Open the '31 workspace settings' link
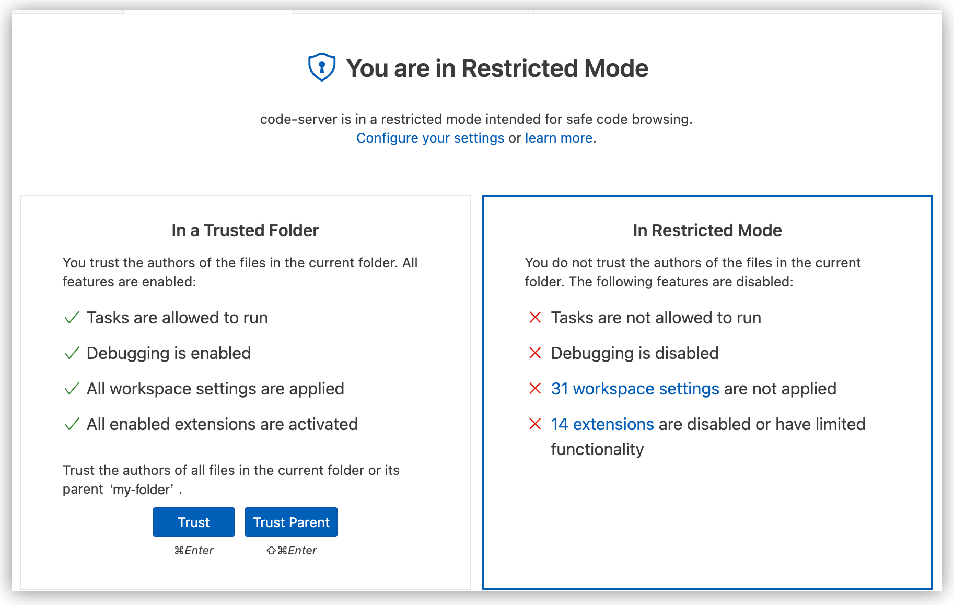The image size is (954, 605). tap(635, 388)
